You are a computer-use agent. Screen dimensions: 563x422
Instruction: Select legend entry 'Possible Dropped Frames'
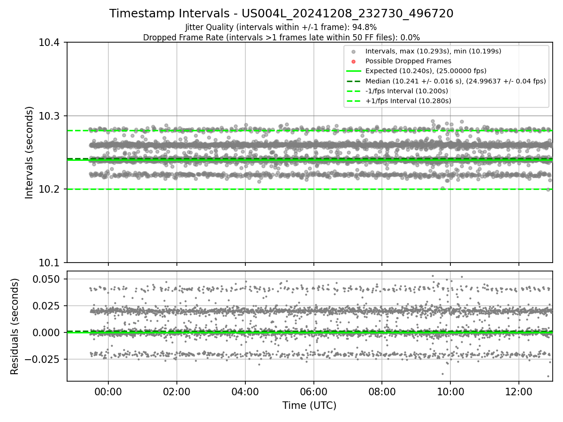click(408, 61)
